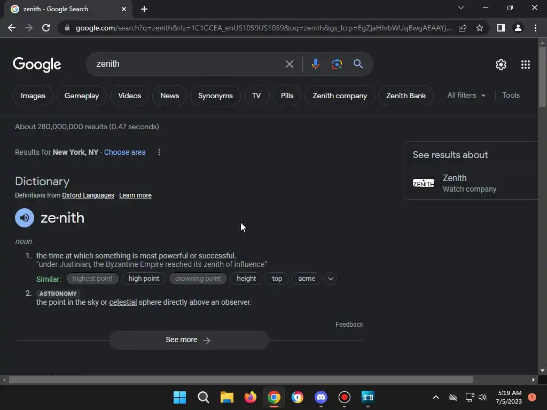Open the tab search chevron
Screen dimensions: 547x410
[461, 7]
